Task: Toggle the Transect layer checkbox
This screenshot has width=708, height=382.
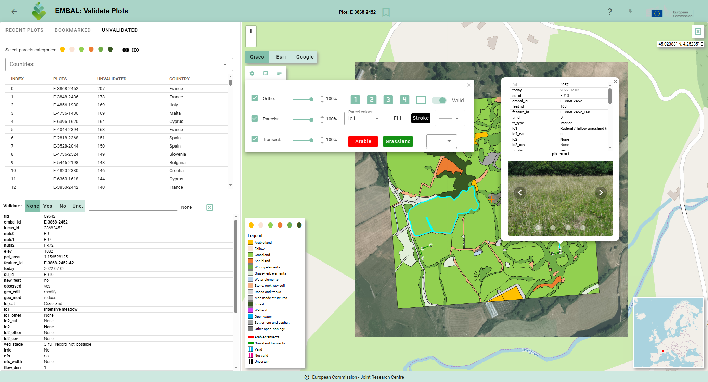Action: coord(255,139)
